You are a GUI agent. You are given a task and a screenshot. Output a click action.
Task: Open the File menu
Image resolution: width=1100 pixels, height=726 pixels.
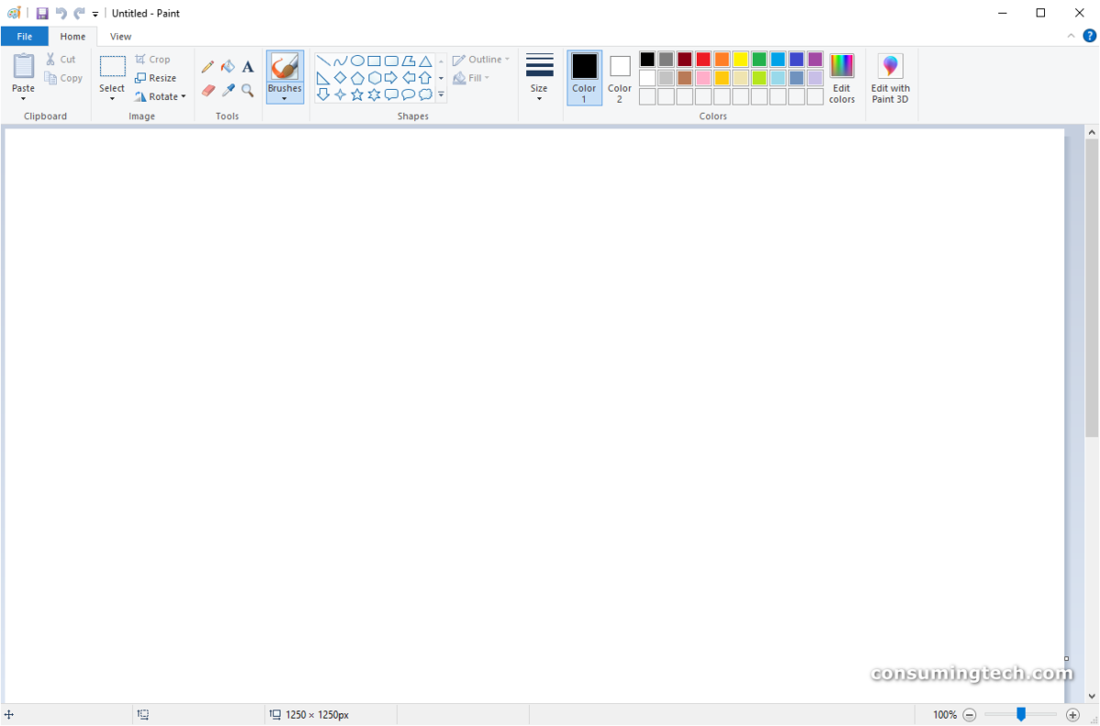tap(25, 37)
